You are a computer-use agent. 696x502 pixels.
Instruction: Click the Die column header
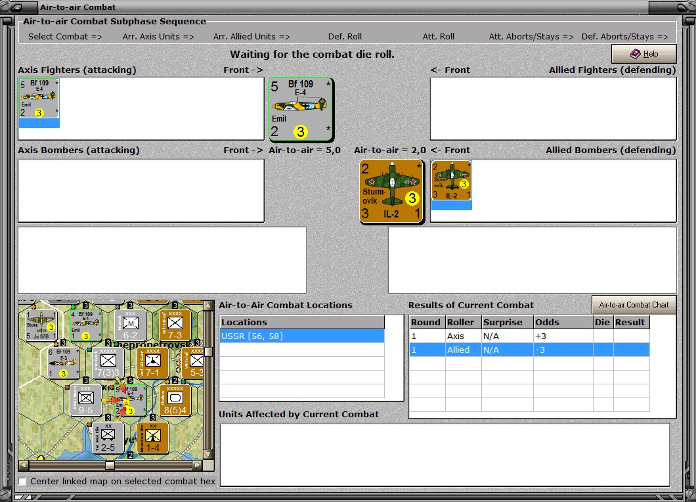click(603, 322)
